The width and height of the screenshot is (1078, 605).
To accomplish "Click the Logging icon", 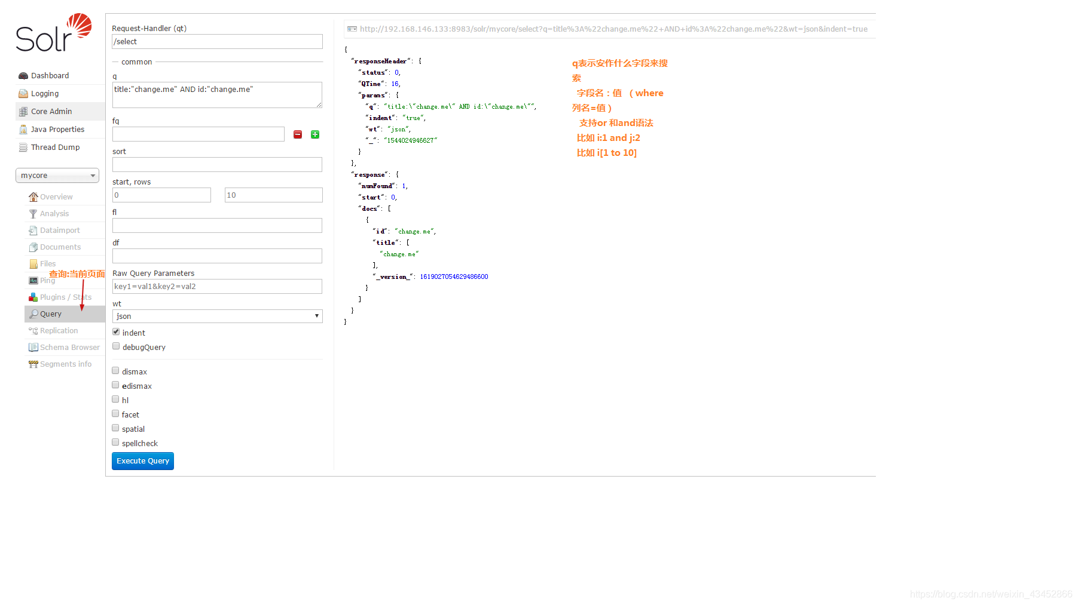I will (x=23, y=94).
